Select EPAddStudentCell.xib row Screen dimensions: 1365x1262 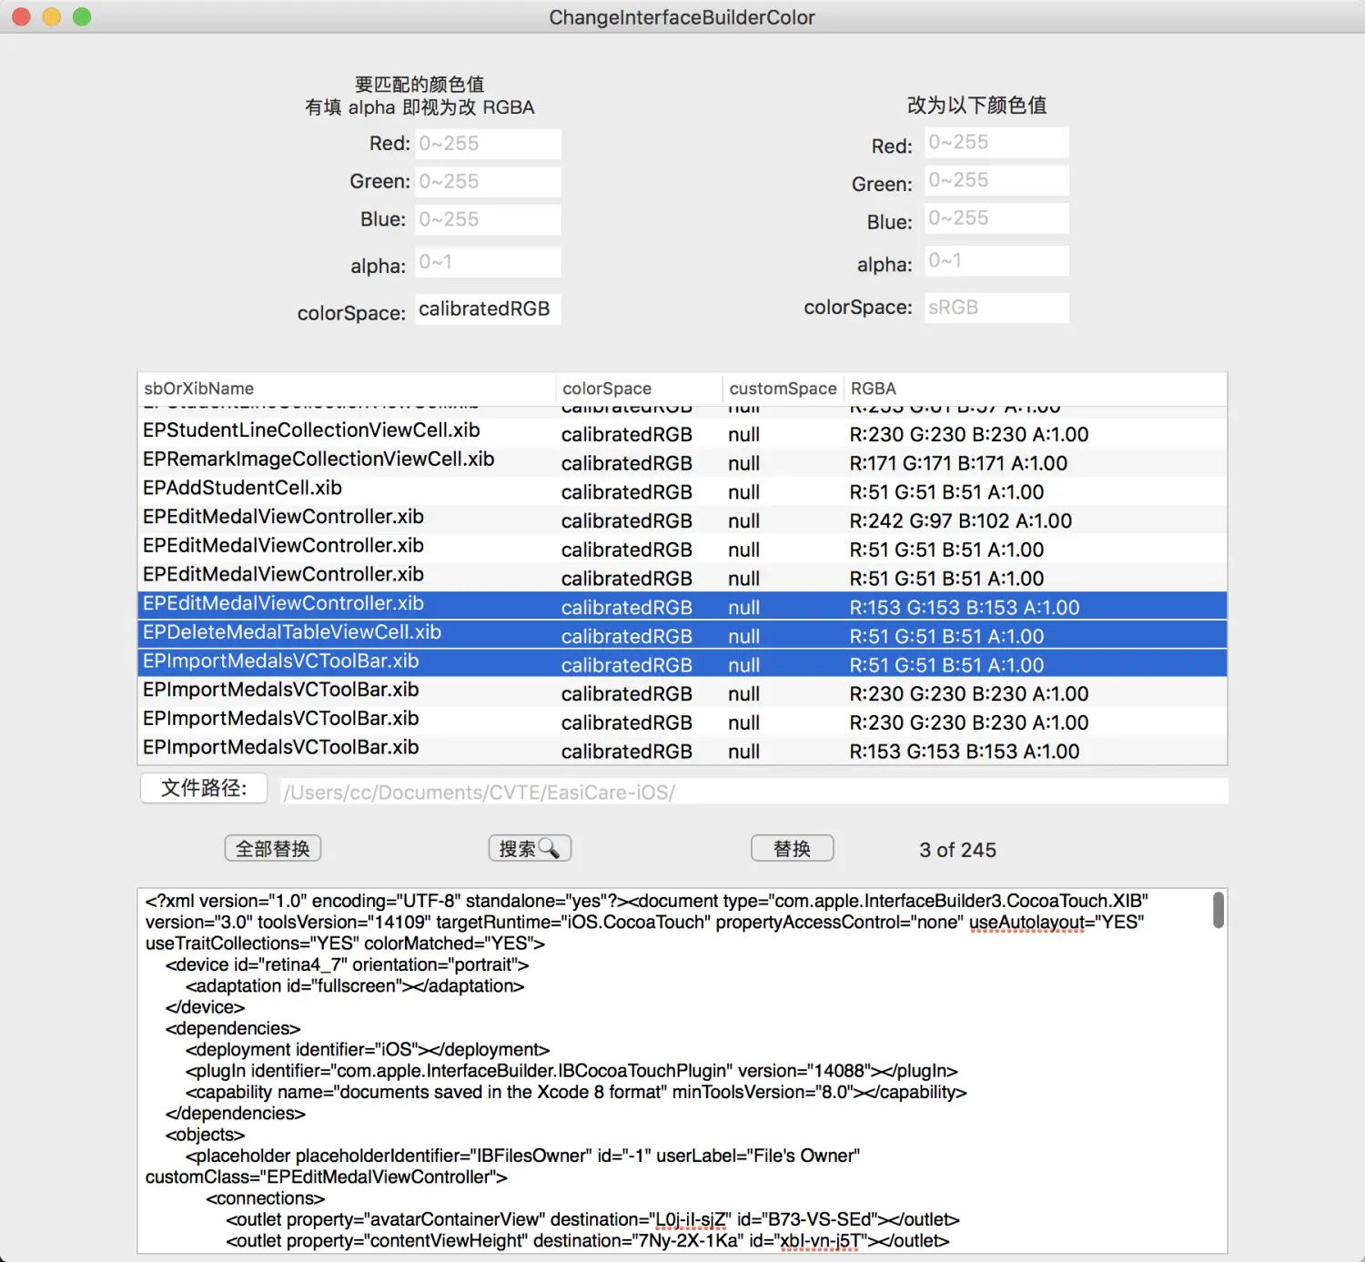pyautogui.click(x=682, y=491)
